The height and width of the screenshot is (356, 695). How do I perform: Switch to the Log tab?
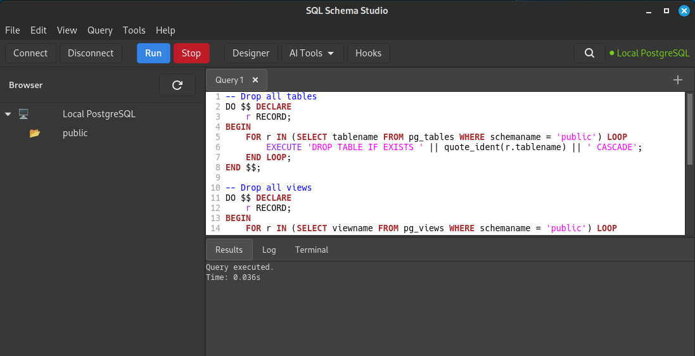pos(269,250)
